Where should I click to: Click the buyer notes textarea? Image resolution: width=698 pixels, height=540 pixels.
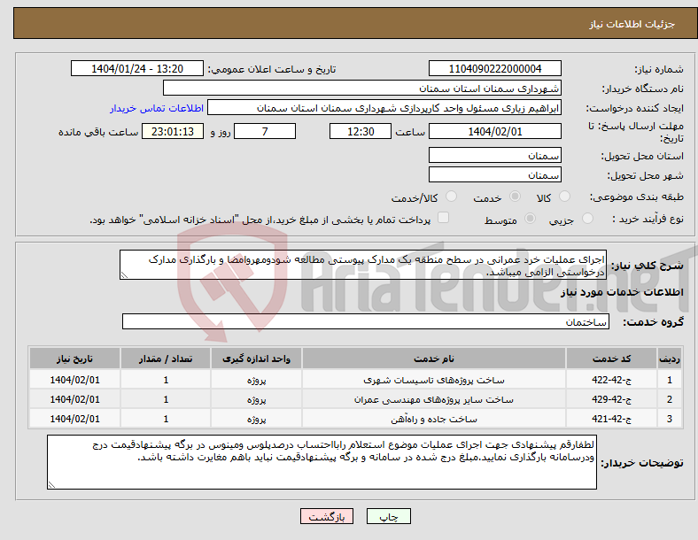point(322,462)
